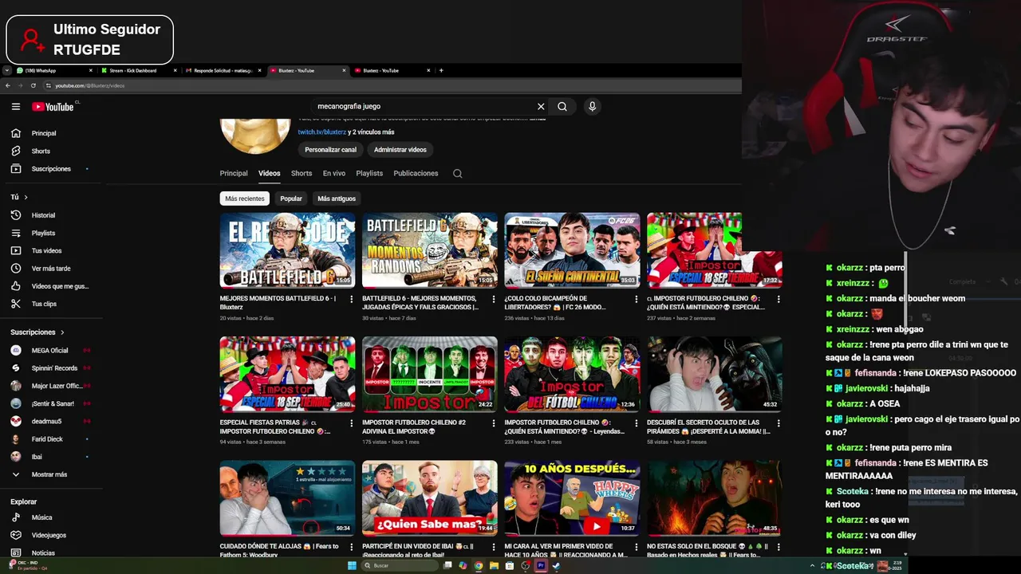The height and width of the screenshot is (574, 1021).
Task: Open Steam from the taskbar
Action: tap(556, 566)
